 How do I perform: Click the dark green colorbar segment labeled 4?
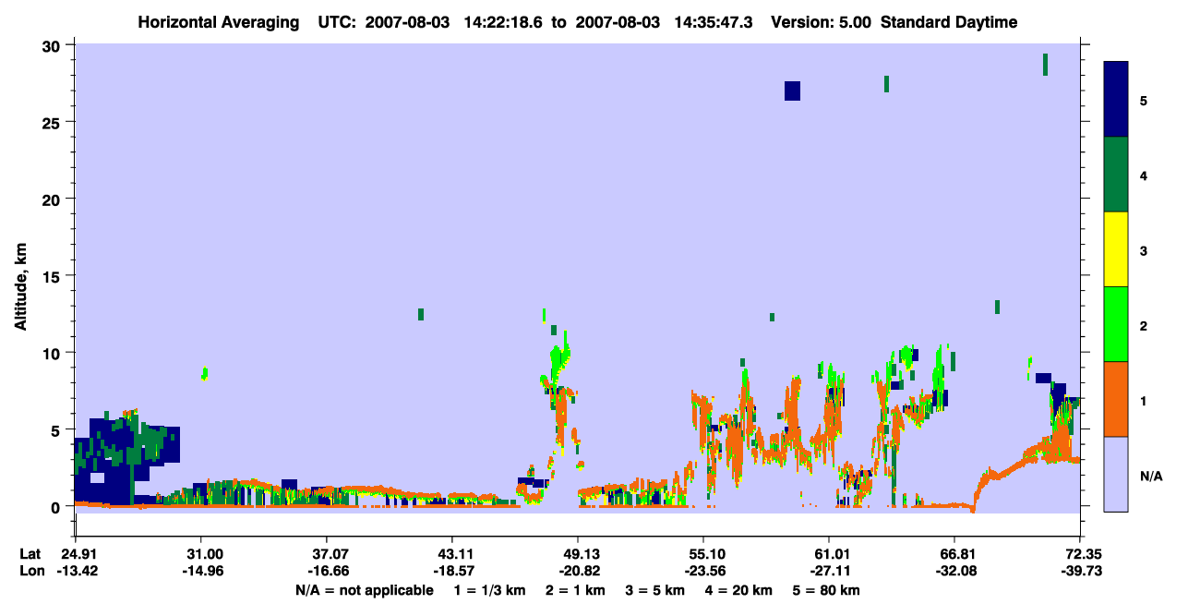click(x=1116, y=175)
